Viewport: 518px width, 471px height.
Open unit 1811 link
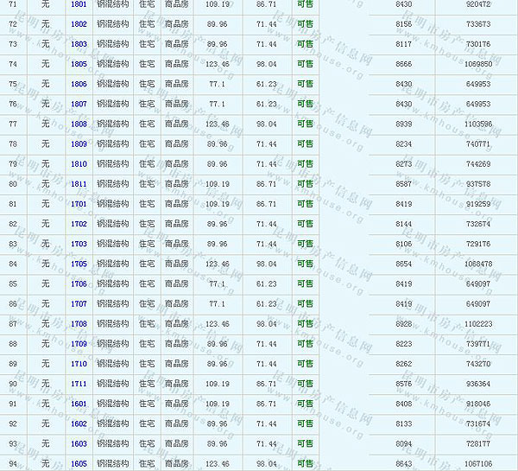79,184
